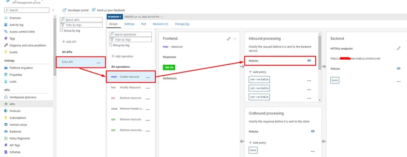Open the Overview page icon
407x157 pixels.
(x=6, y=18)
